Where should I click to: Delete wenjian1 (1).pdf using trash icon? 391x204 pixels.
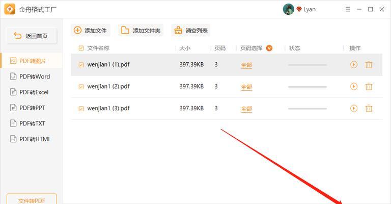click(x=369, y=65)
